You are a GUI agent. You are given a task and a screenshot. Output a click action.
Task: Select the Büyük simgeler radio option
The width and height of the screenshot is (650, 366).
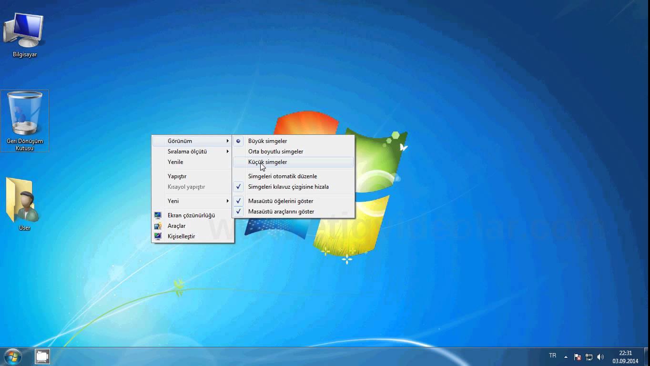[x=293, y=141]
